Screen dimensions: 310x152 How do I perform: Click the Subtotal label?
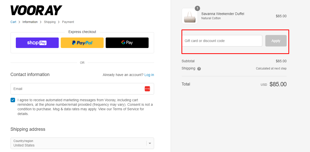coord(188,61)
